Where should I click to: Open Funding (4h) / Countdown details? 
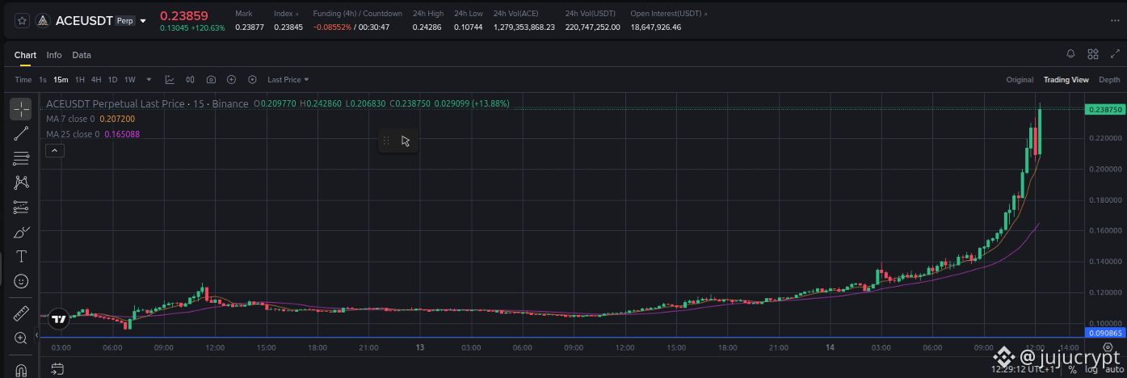coord(357,14)
